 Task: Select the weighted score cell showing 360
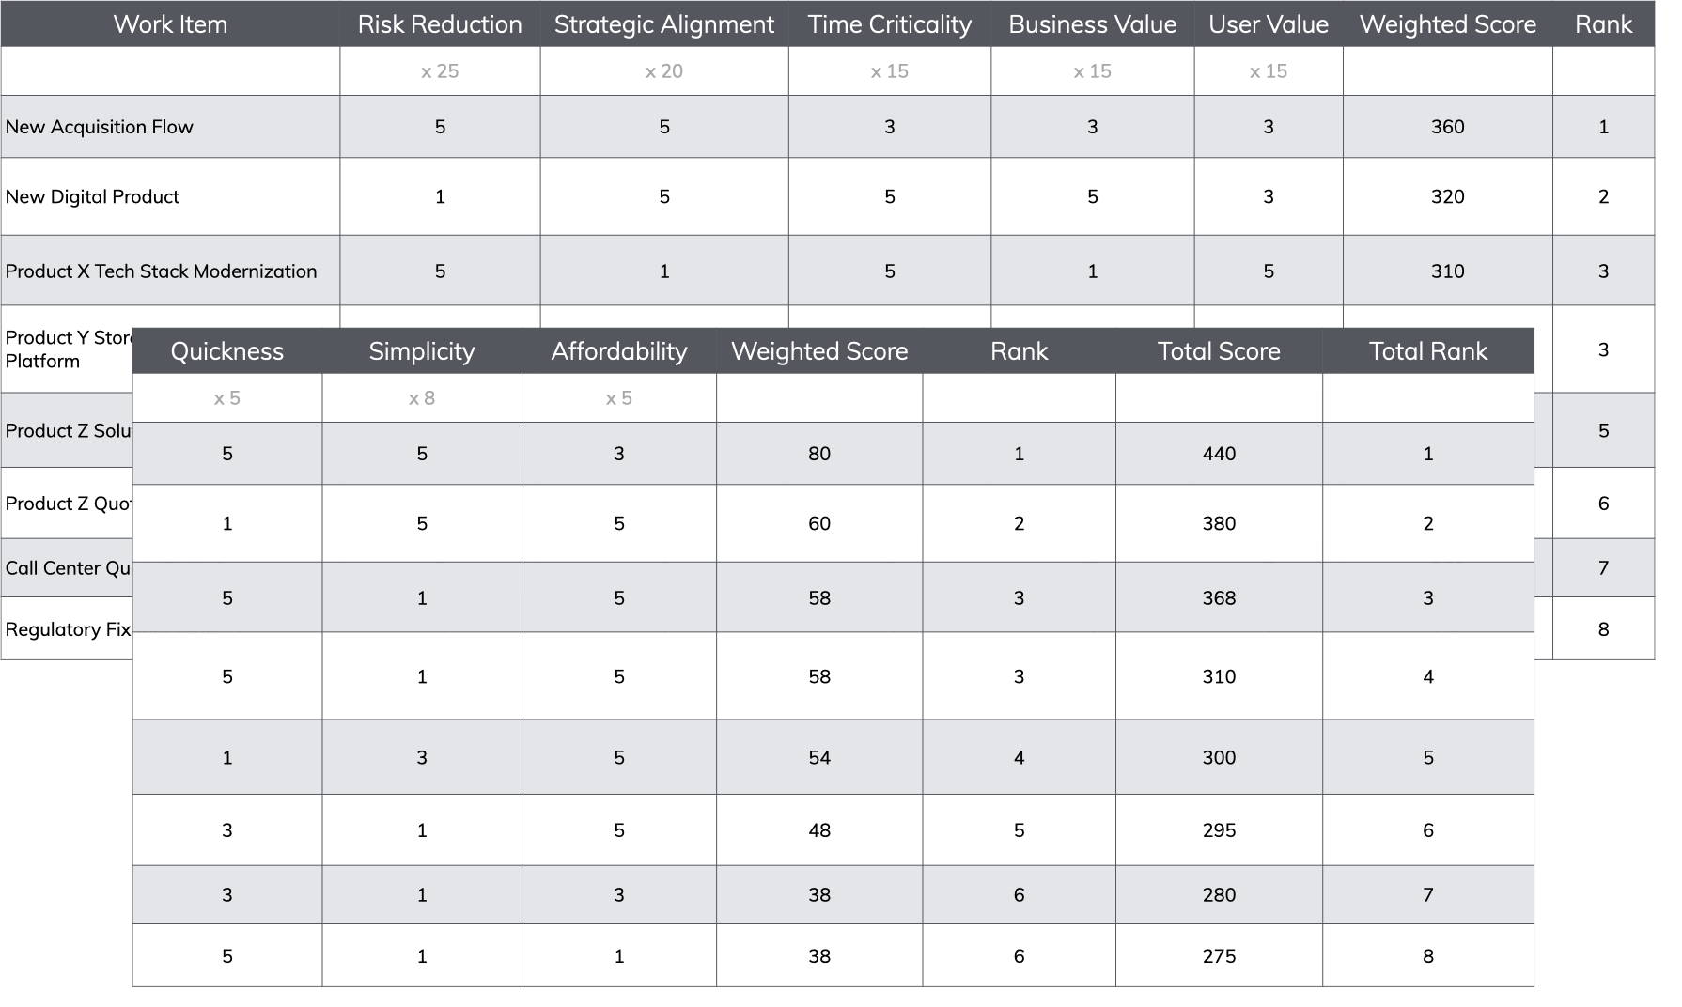coord(1448,127)
